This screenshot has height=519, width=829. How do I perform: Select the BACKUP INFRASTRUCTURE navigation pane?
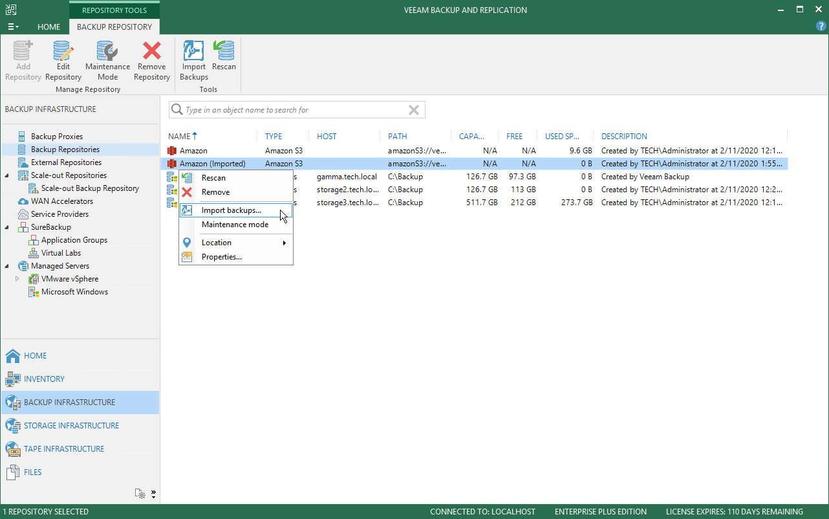tap(80, 403)
